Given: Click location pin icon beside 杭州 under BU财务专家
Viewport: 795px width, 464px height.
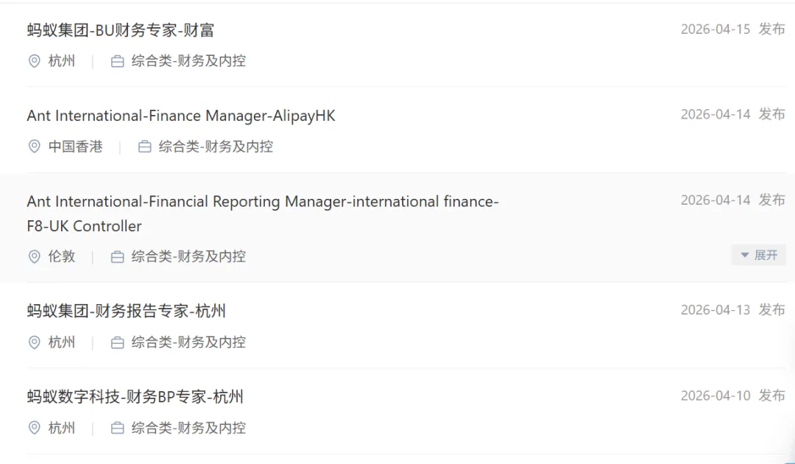Looking at the screenshot, I should click(34, 61).
